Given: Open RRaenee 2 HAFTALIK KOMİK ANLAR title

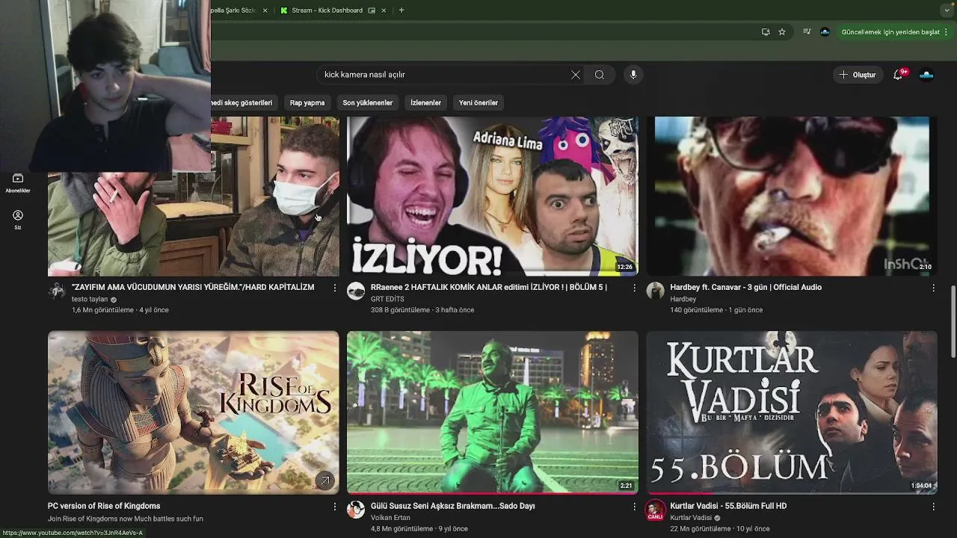Looking at the screenshot, I should [489, 288].
